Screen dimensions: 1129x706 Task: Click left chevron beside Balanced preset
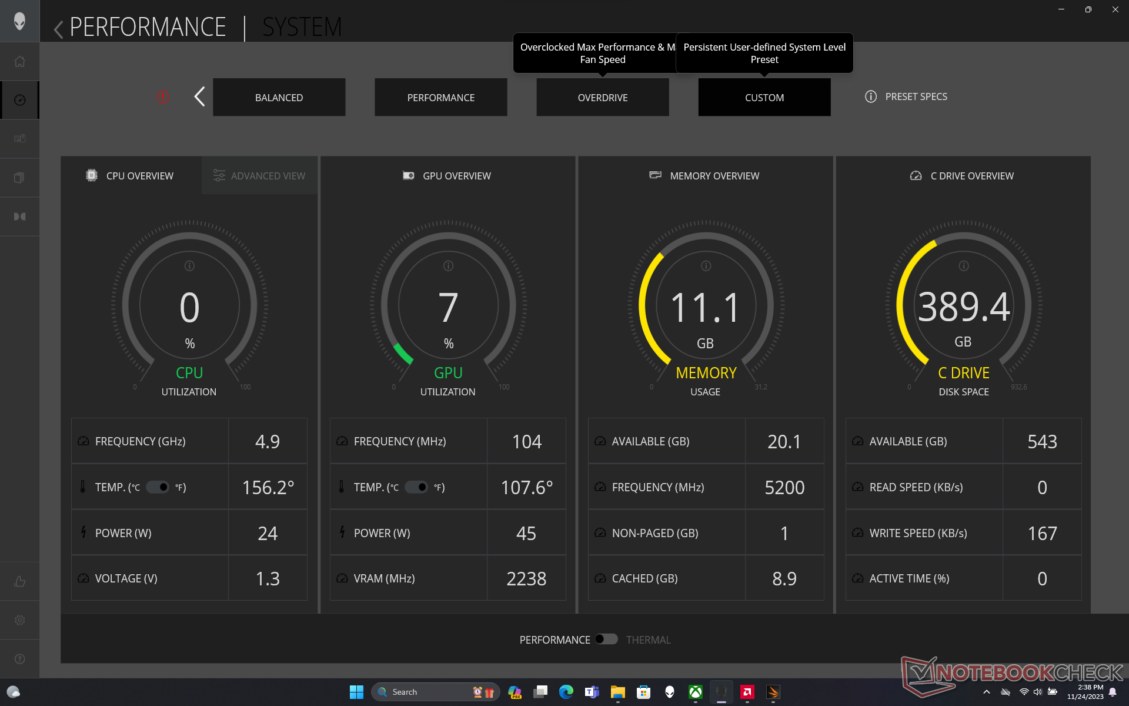[200, 96]
